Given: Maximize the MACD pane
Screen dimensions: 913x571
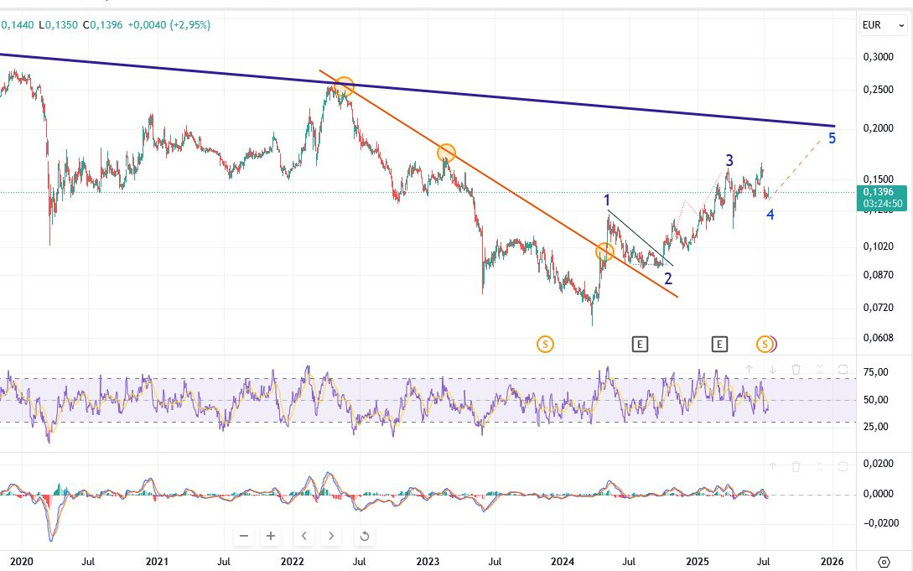Looking at the screenshot, I should click(x=843, y=466).
